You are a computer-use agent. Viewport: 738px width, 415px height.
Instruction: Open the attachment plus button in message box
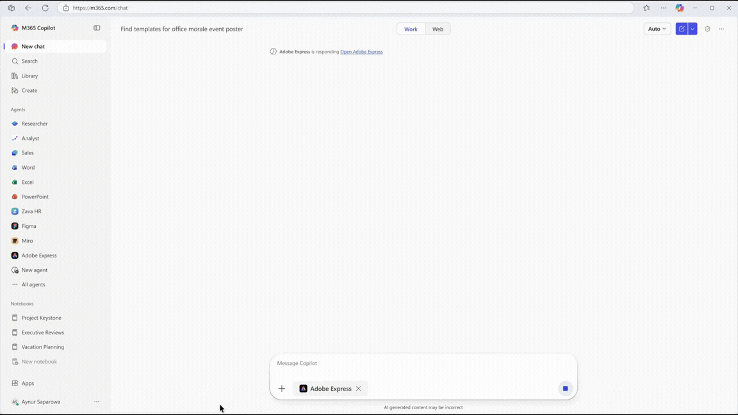282,388
